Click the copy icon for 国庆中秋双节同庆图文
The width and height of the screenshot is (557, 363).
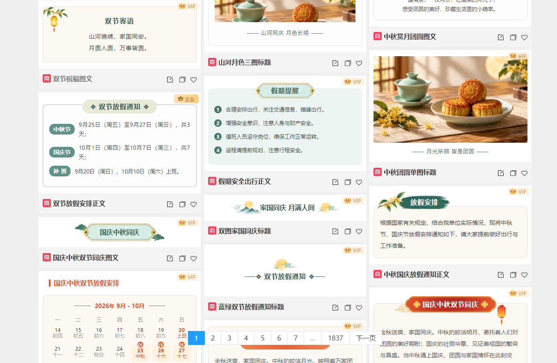[x=182, y=258]
